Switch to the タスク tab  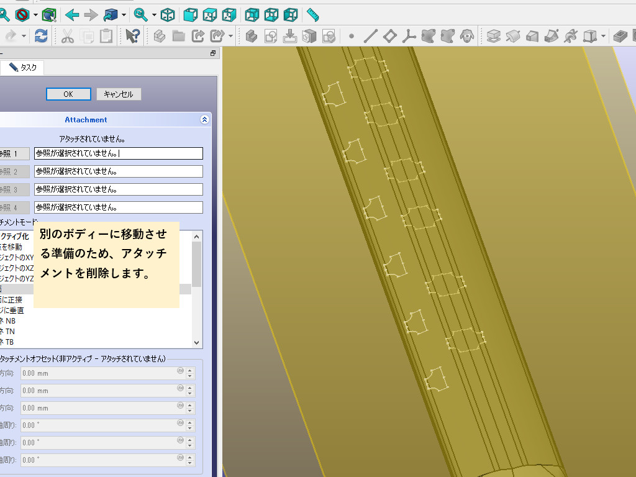click(22, 68)
